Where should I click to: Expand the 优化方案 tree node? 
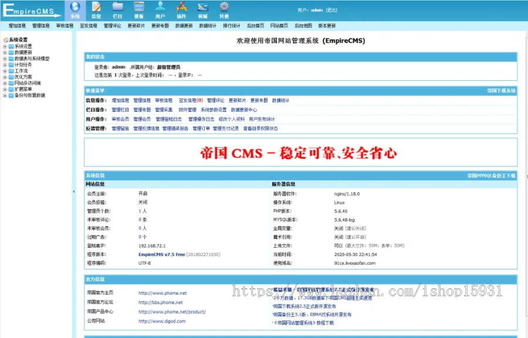pos(5,77)
